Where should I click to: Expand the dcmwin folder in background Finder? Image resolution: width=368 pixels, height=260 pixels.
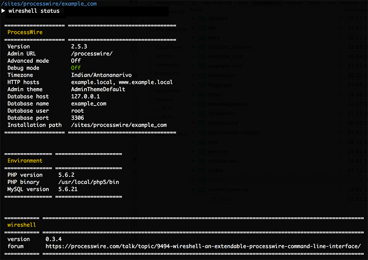point(193,18)
